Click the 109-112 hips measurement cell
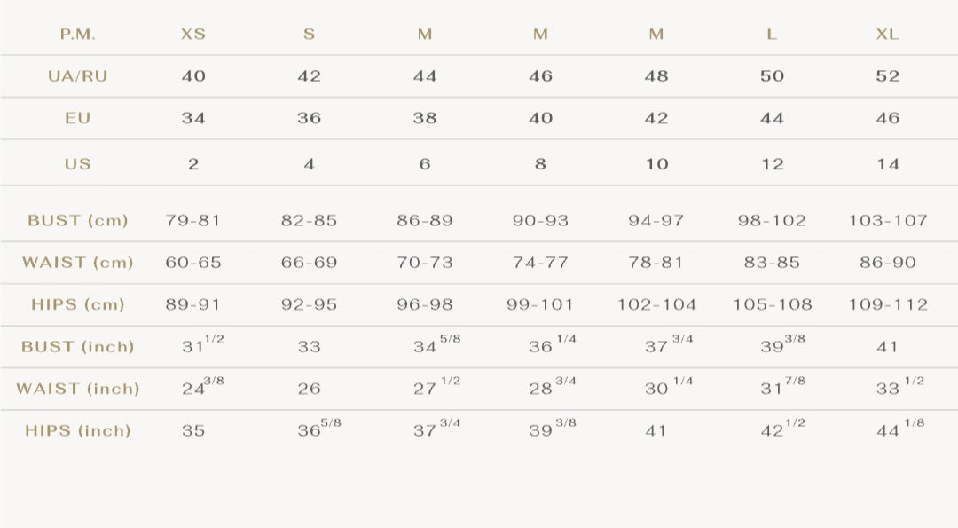 click(x=888, y=304)
